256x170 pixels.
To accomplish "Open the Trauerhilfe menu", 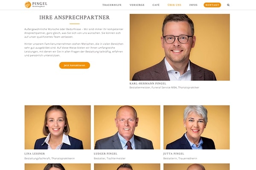I will click(x=112, y=5).
